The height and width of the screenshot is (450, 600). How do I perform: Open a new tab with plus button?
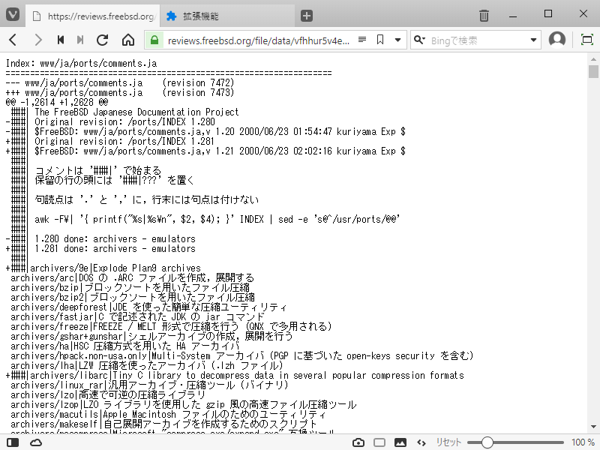point(307,16)
